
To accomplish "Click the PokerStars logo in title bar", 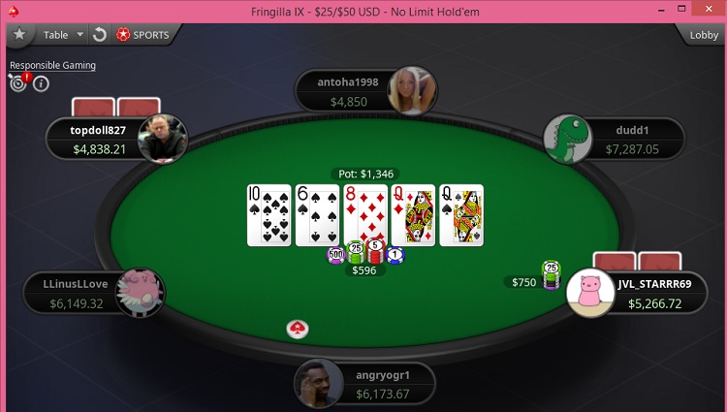I will point(14,12).
